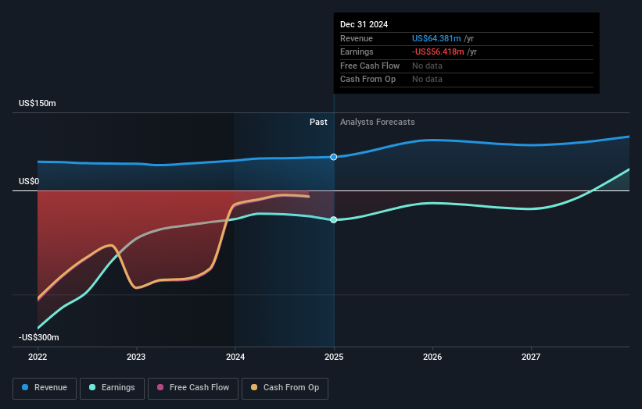
Task: Click Free Cash Flow row in tooltip
Action: coord(466,66)
